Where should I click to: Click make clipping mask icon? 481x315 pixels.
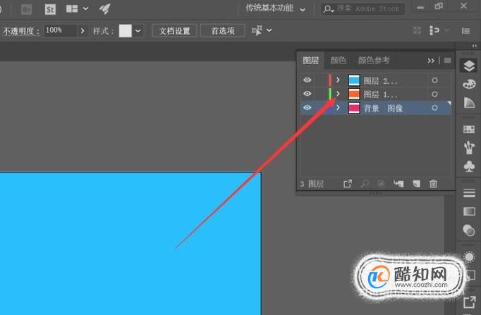tap(381, 183)
